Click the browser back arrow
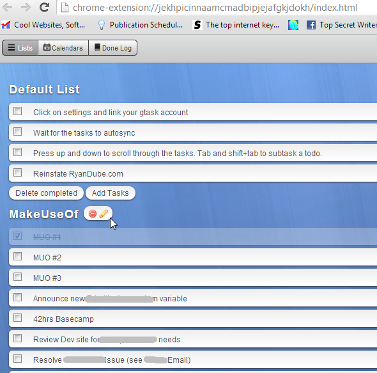The width and height of the screenshot is (377, 373). point(8,8)
